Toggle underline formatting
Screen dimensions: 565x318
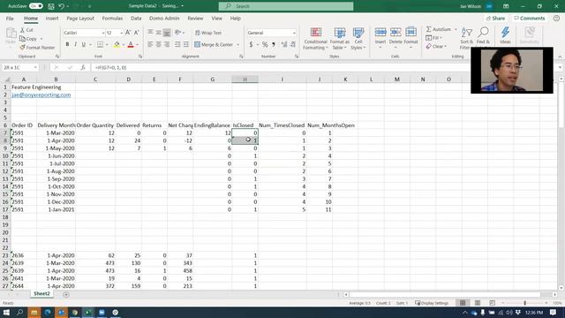click(x=84, y=44)
